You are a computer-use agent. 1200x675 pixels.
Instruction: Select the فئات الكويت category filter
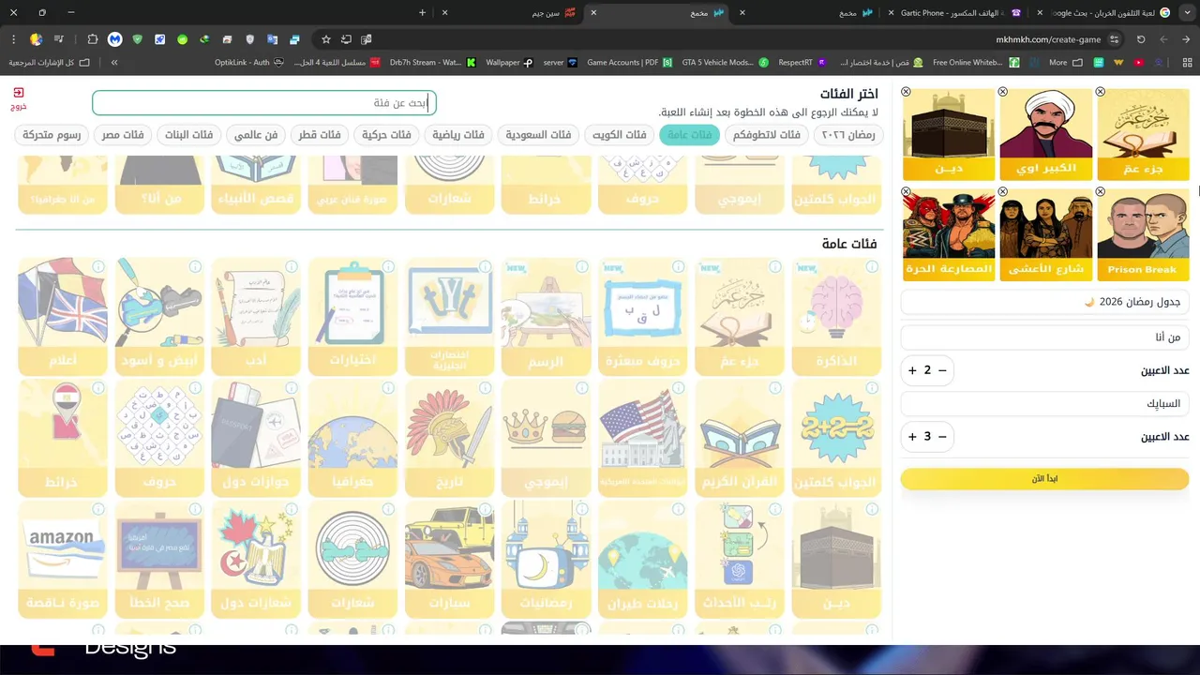pyautogui.click(x=620, y=135)
